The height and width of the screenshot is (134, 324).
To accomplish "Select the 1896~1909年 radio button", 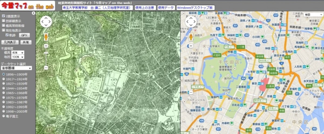I will click(x=4, y=74).
